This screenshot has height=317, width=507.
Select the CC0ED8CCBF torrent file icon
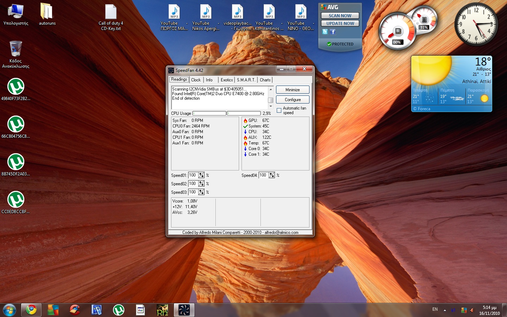16,203
